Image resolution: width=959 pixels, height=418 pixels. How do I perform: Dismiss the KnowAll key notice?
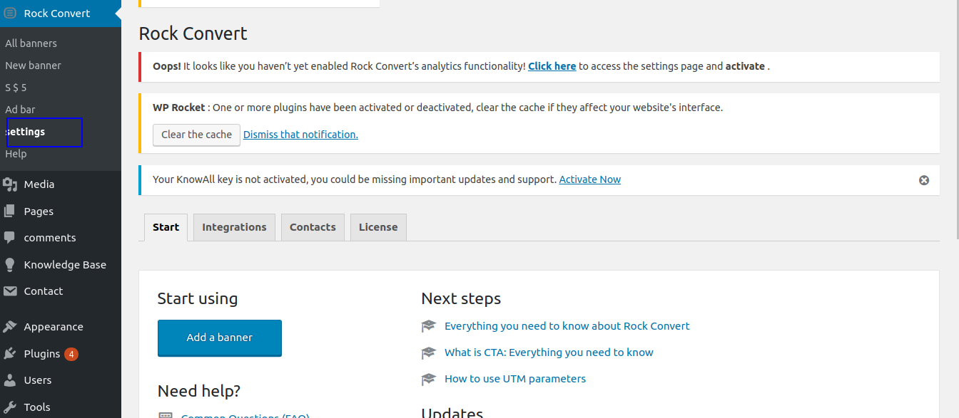coord(924,180)
